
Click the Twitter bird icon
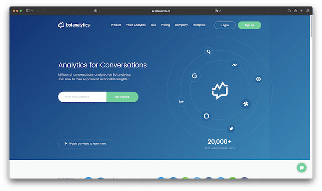pyautogui.click(x=231, y=129)
